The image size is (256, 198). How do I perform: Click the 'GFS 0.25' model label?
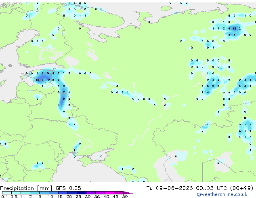coord(68,188)
